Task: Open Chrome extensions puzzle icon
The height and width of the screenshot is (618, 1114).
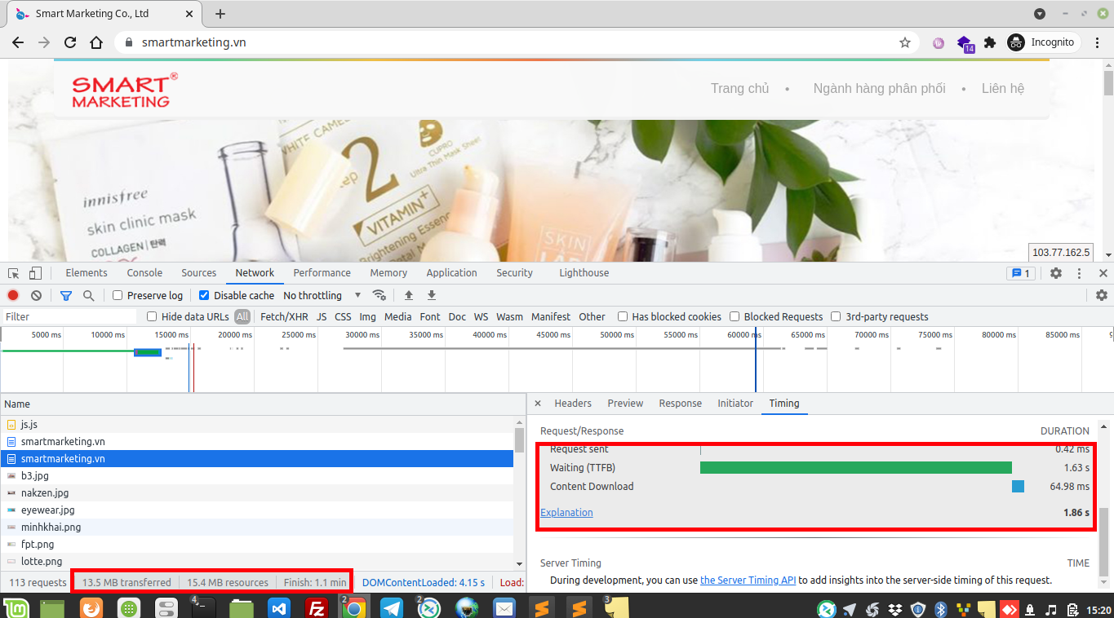Action: [x=990, y=42]
